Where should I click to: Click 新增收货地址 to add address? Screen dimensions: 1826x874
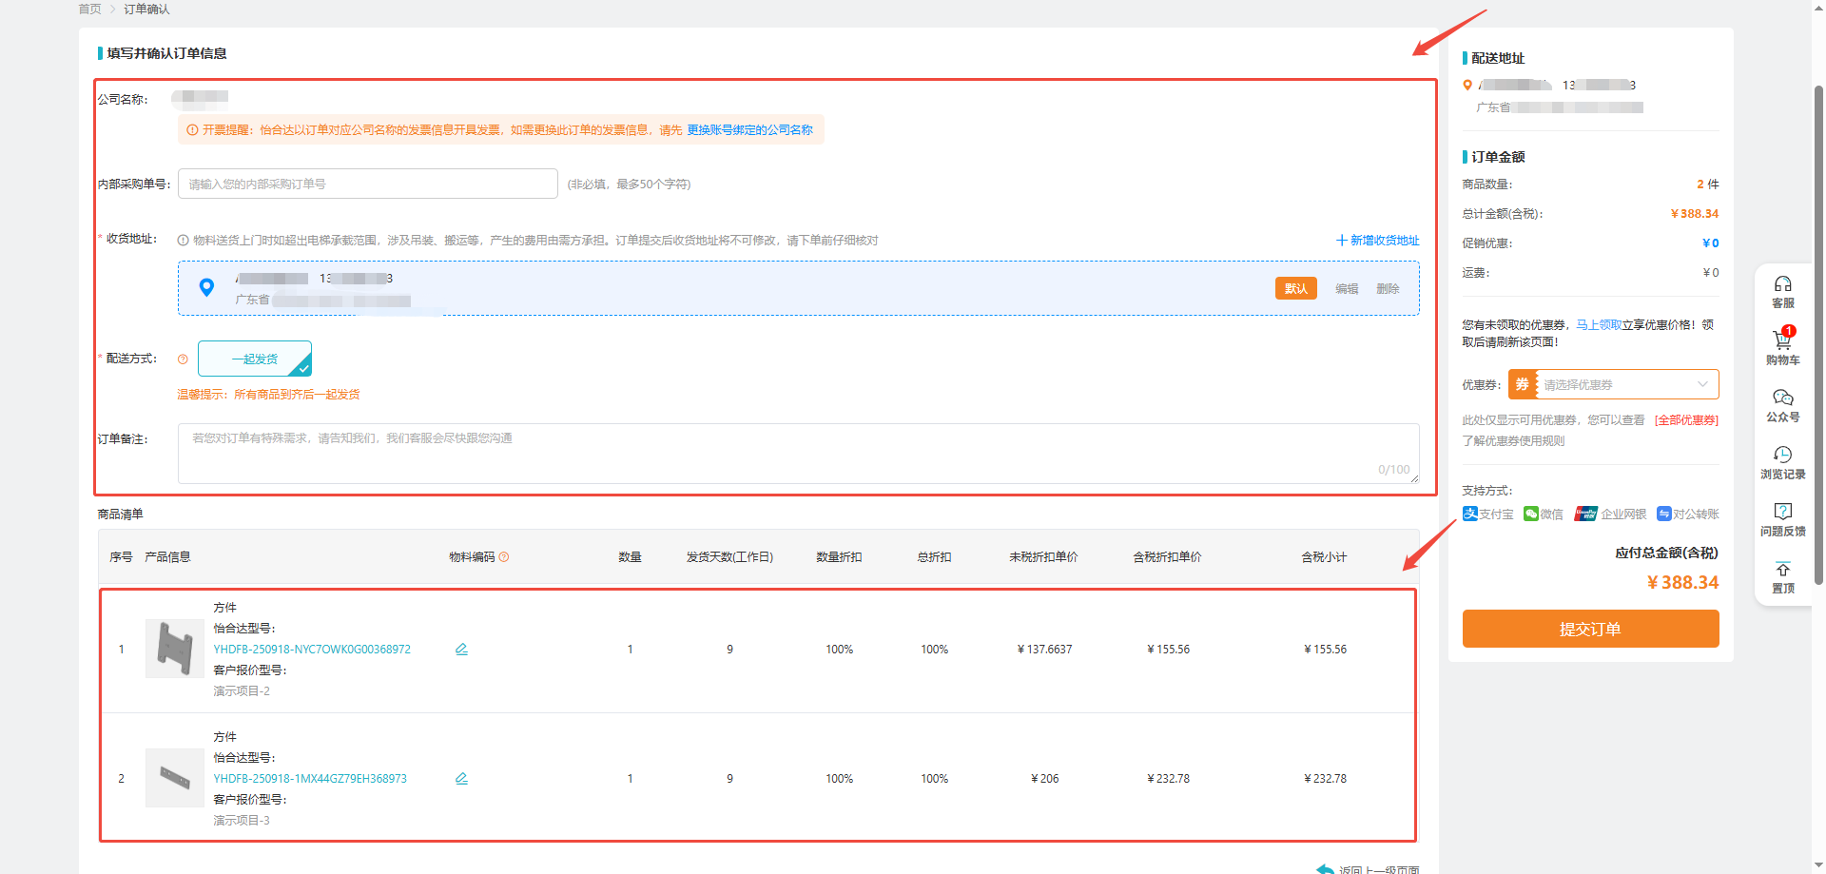coord(1378,241)
